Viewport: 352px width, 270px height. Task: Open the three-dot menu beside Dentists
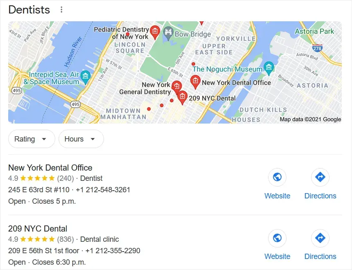point(61,10)
